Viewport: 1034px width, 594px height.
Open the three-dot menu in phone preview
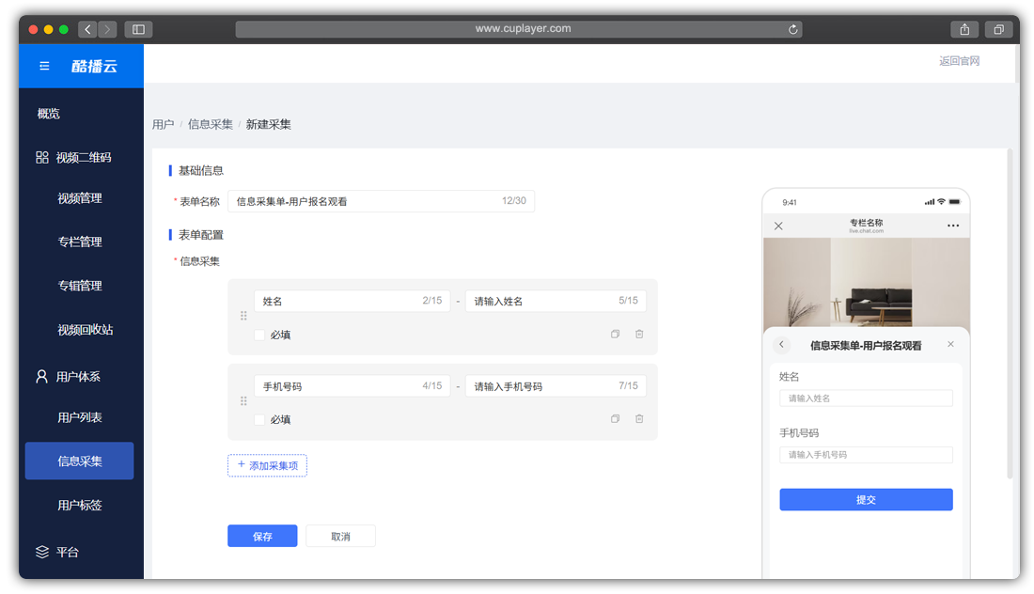(953, 227)
